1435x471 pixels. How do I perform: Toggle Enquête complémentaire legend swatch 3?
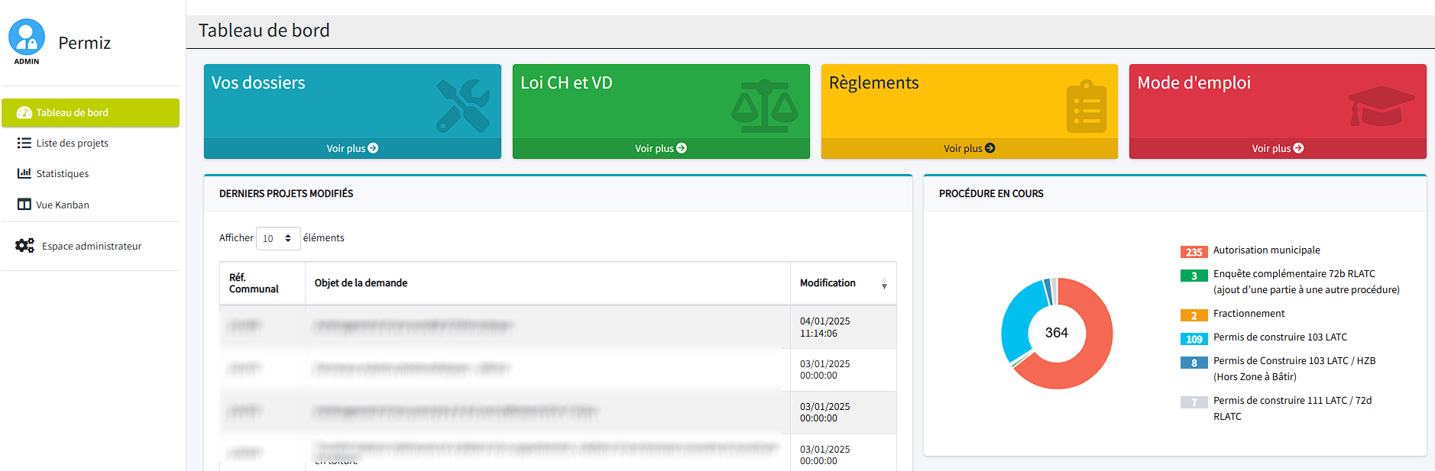pos(1194,276)
